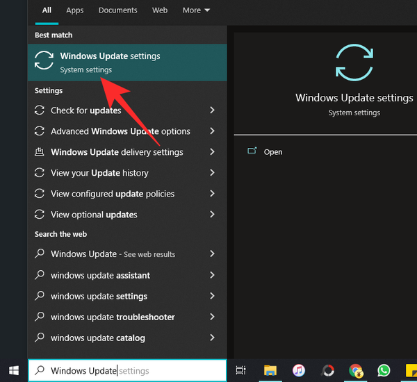Click the taskbar search input field
Viewport: 417px width, 382px height.
point(127,370)
